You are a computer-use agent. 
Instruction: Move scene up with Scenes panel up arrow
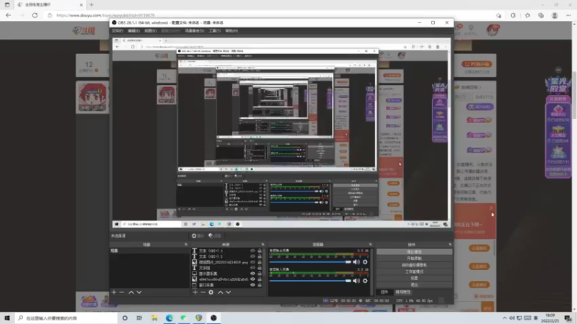point(131,292)
